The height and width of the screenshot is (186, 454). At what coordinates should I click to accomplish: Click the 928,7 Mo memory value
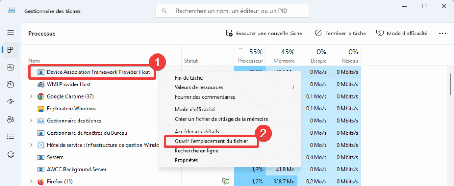coord(284,182)
